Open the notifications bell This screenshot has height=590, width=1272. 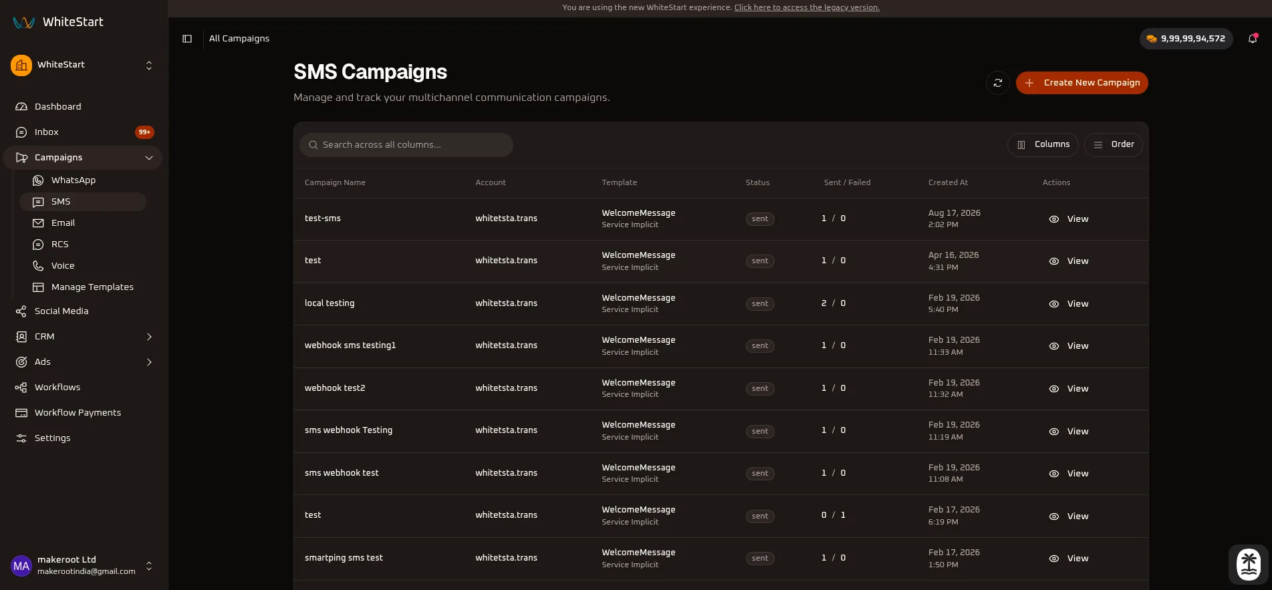click(1253, 39)
